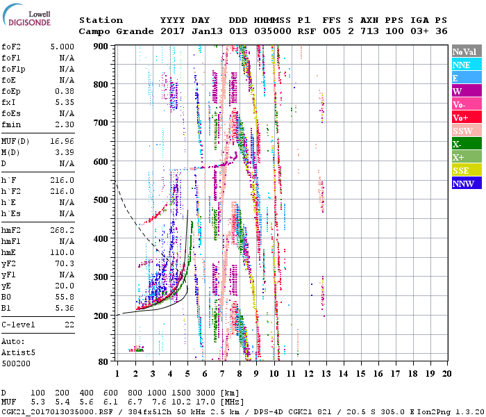The width and height of the screenshot is (486, 417).
Task: Select the W purple legend entry
Action: 466,91
